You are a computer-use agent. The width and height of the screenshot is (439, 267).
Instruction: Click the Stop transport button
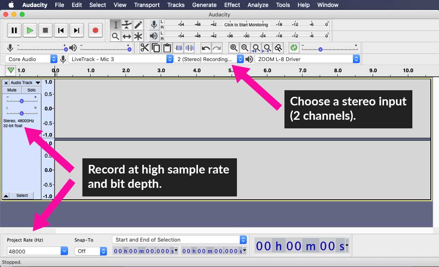click(x=45, y=30)
